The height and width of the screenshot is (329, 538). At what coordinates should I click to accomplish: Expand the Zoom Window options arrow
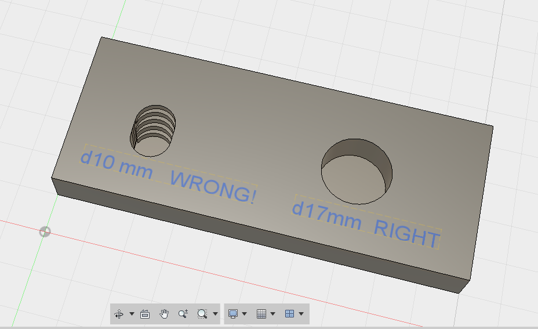(215, 314)
